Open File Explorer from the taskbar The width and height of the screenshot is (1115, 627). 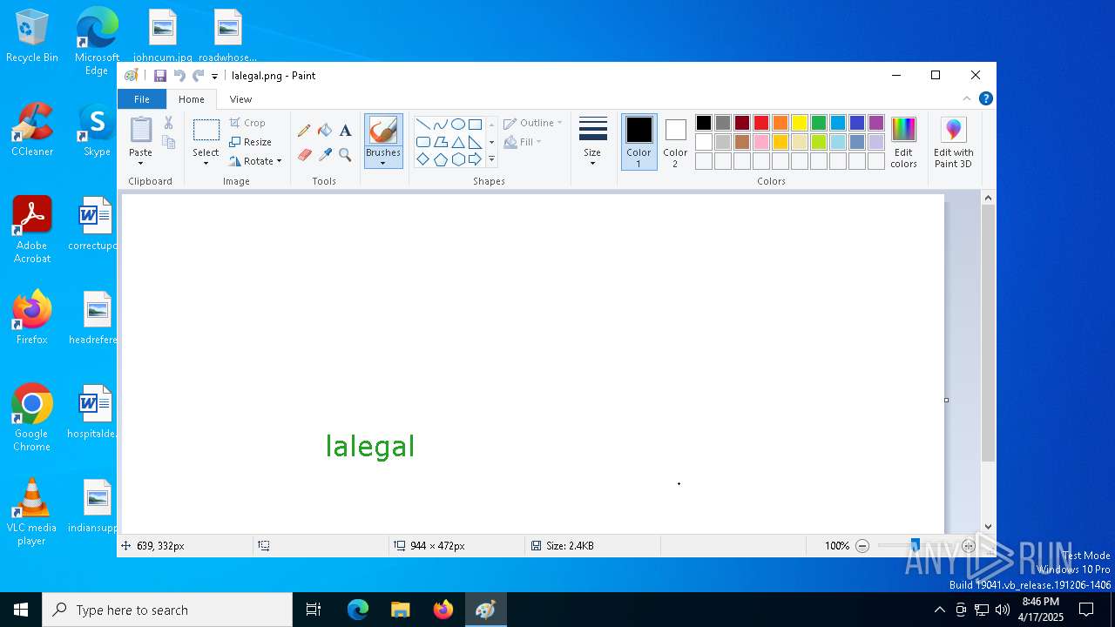[x=401, y=610]
